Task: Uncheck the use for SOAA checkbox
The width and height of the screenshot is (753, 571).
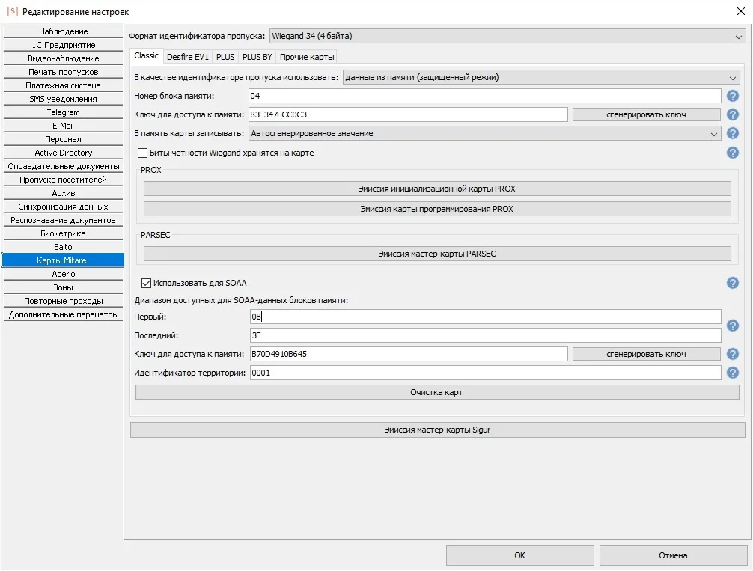Action: pos(146,283)
